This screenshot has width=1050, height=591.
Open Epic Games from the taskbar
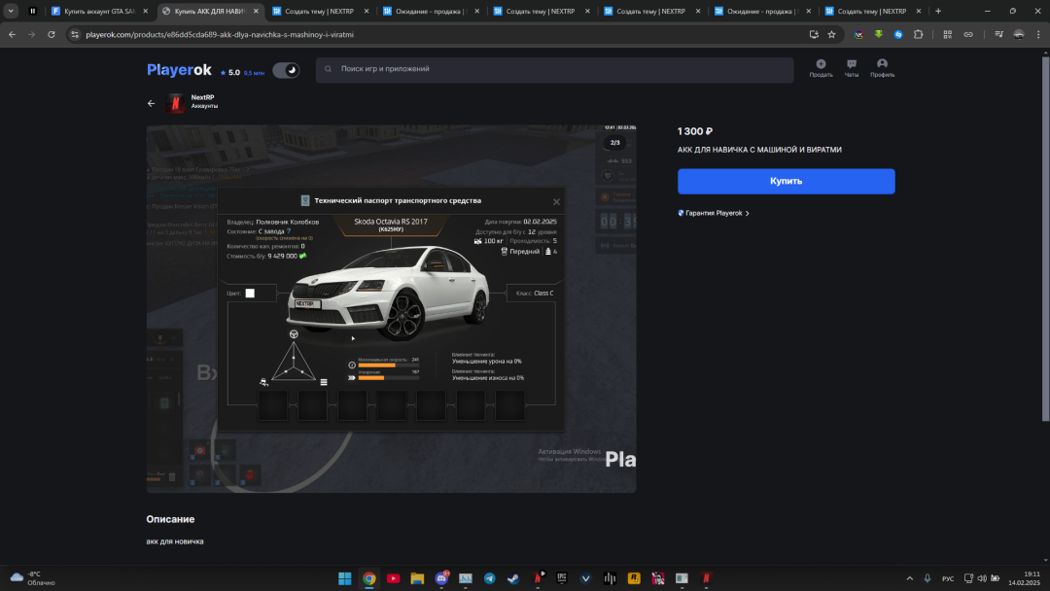[562, 578]
